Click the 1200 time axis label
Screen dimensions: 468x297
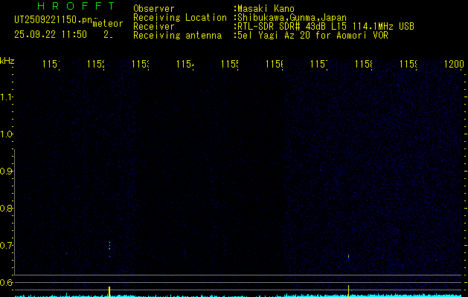pos(454,64)
